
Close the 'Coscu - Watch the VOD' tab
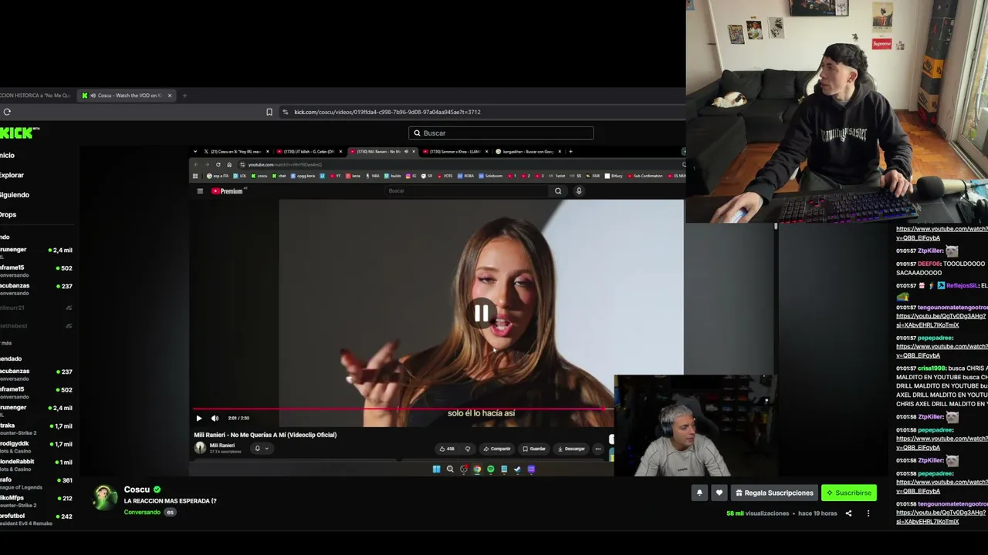coord(170,96)
